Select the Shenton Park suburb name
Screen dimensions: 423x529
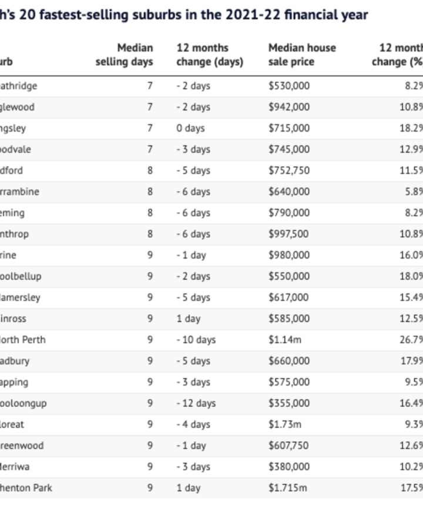tap(26, 488)
